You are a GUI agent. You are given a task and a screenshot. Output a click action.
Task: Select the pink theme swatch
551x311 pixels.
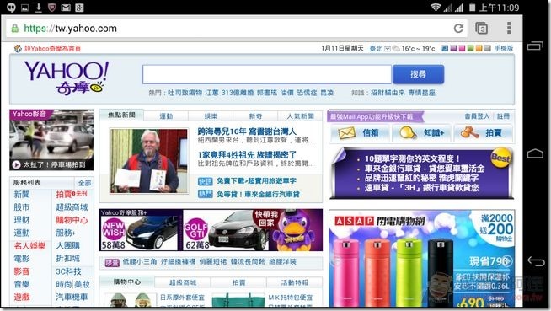coord(462,48)
